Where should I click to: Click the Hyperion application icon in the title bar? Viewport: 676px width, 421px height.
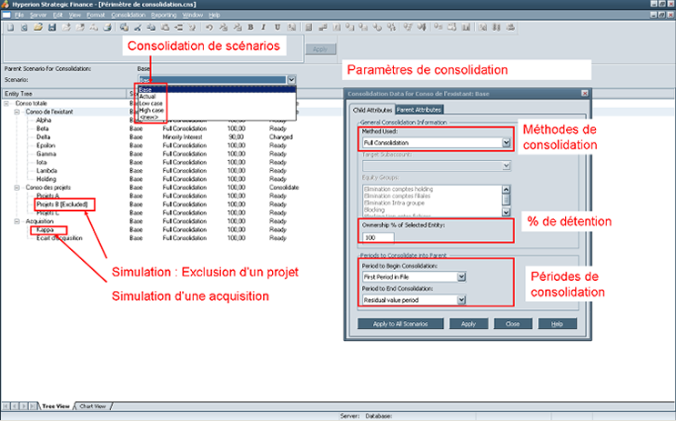(x=5, y=5)
